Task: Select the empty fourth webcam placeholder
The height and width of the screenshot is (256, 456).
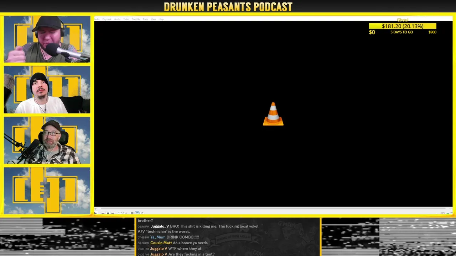Action: (47, 191)
